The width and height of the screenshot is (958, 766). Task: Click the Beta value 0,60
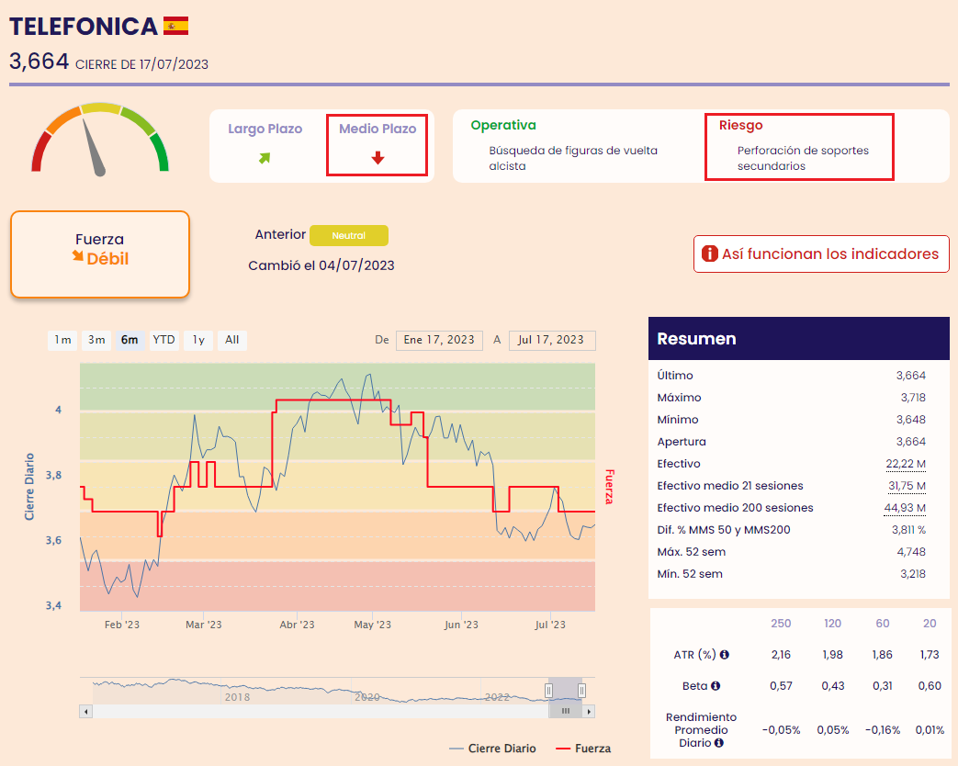930,686
